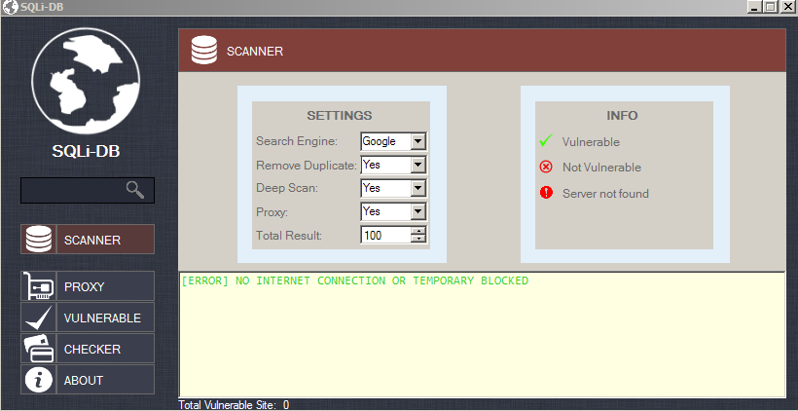Click the green Vulnerable checkmark icon
The height and width of the screenshot is (411, 798).
click(546, 140)
